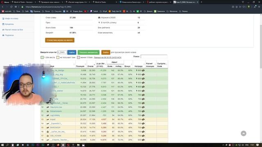This screenshot has height=147, width=262.
Task: Click the orange Войти button
Action: pos(106,52)
